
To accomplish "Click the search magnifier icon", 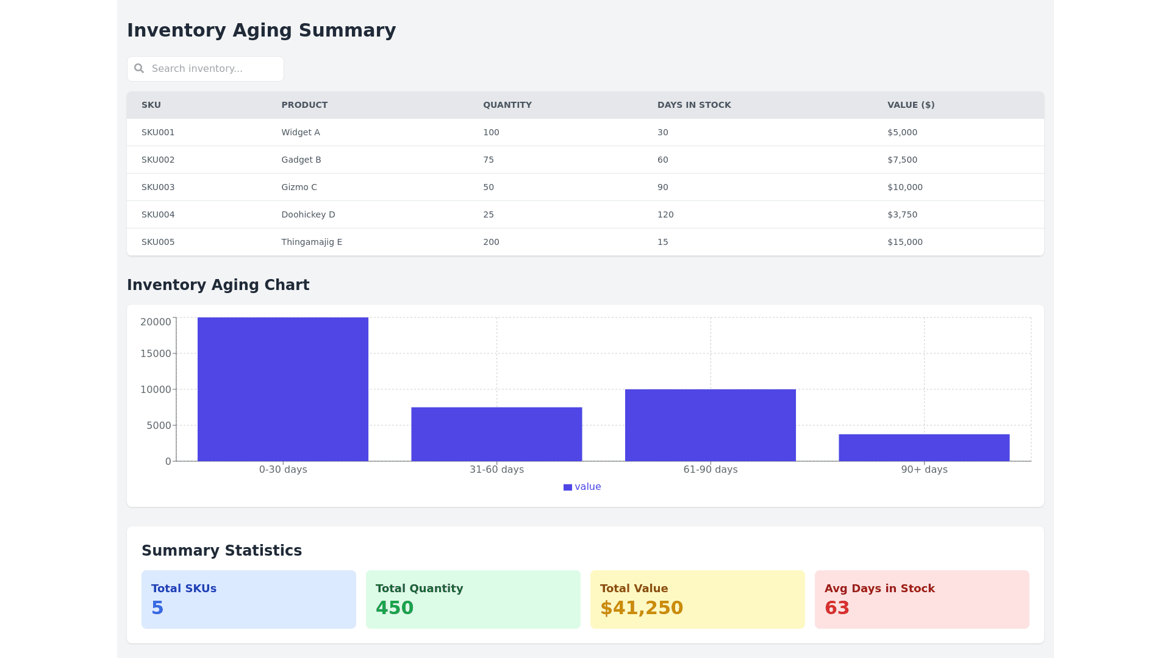I will click(139, 68).
